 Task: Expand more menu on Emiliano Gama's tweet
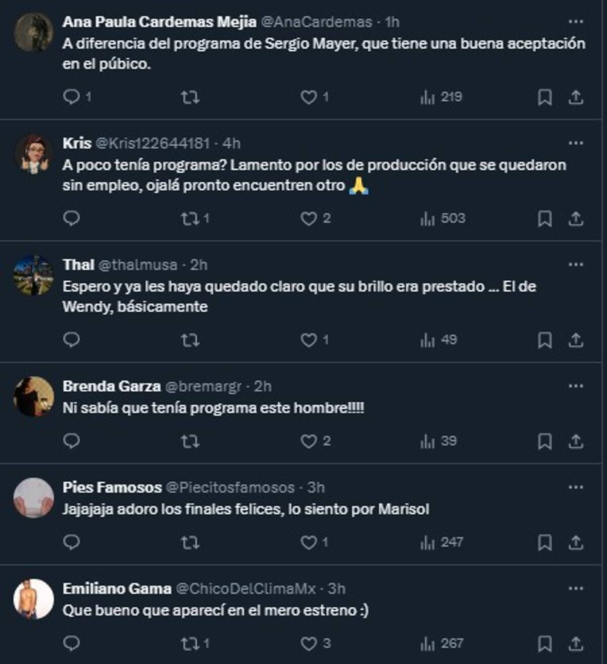576,589
